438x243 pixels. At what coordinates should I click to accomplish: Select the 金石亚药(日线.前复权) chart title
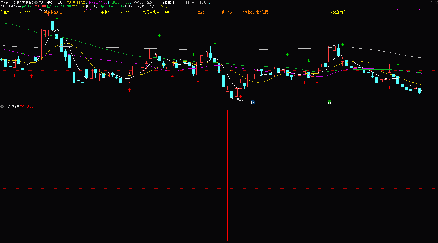[17, 2]
